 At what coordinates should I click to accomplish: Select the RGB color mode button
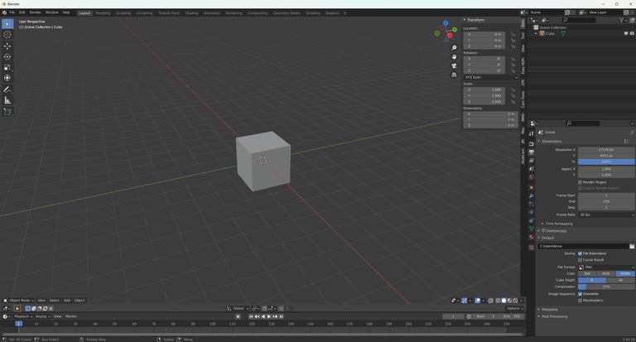[x=606, y=273]
